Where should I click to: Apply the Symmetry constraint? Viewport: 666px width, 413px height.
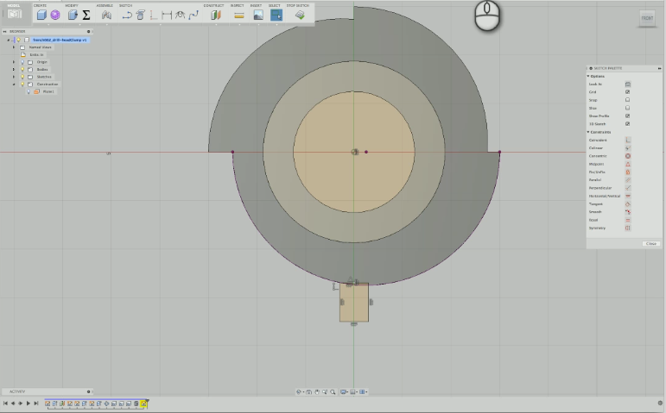click(x=628, y=228)
